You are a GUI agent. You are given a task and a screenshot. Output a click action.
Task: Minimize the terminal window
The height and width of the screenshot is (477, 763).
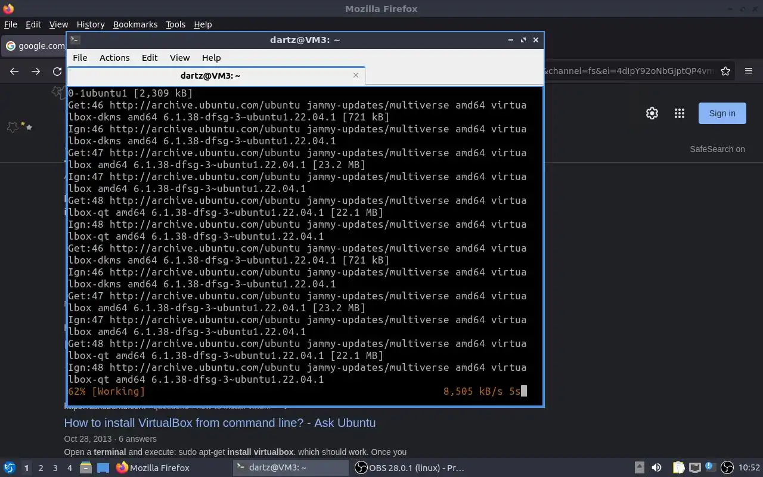click(511, 40)
